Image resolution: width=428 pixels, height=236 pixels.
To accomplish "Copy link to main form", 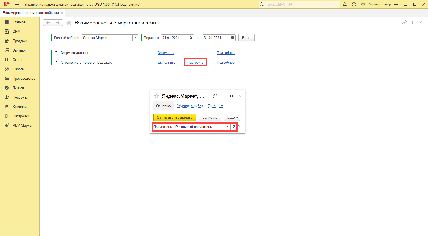I will click(x=404, y=23).
